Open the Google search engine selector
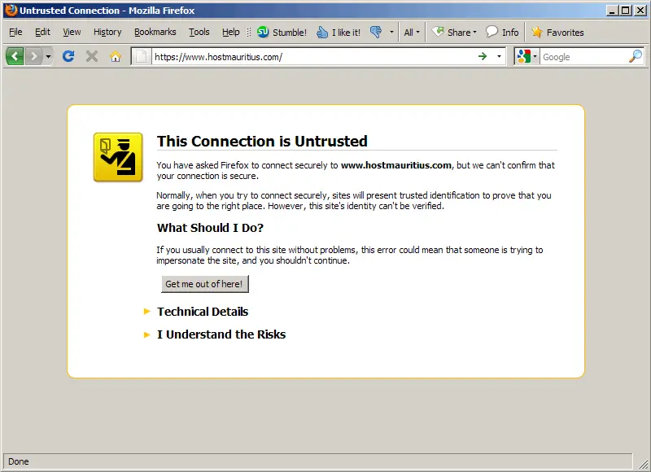Viewport: 651px width, 472px height. tap(526, 56)
